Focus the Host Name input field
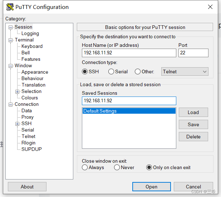 click(129, 53)
